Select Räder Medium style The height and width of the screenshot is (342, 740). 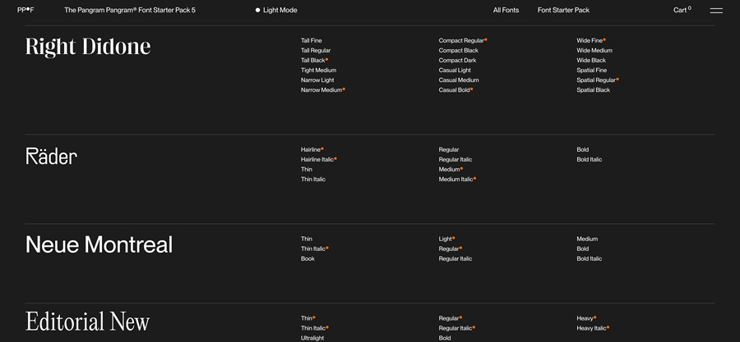tap(451, 169)
